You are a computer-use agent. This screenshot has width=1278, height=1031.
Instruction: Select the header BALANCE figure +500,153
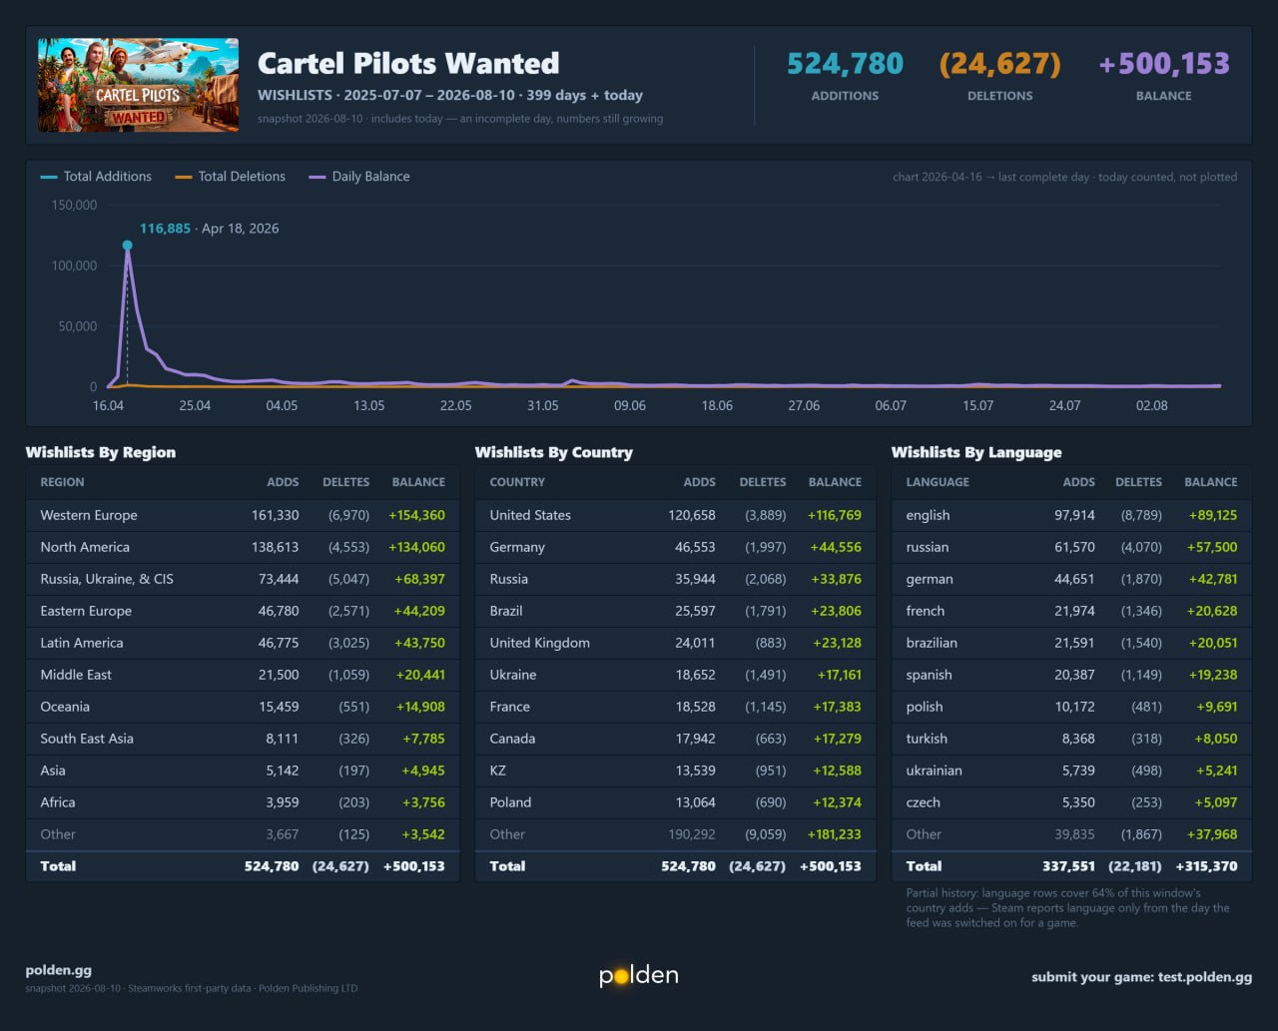1164,64
